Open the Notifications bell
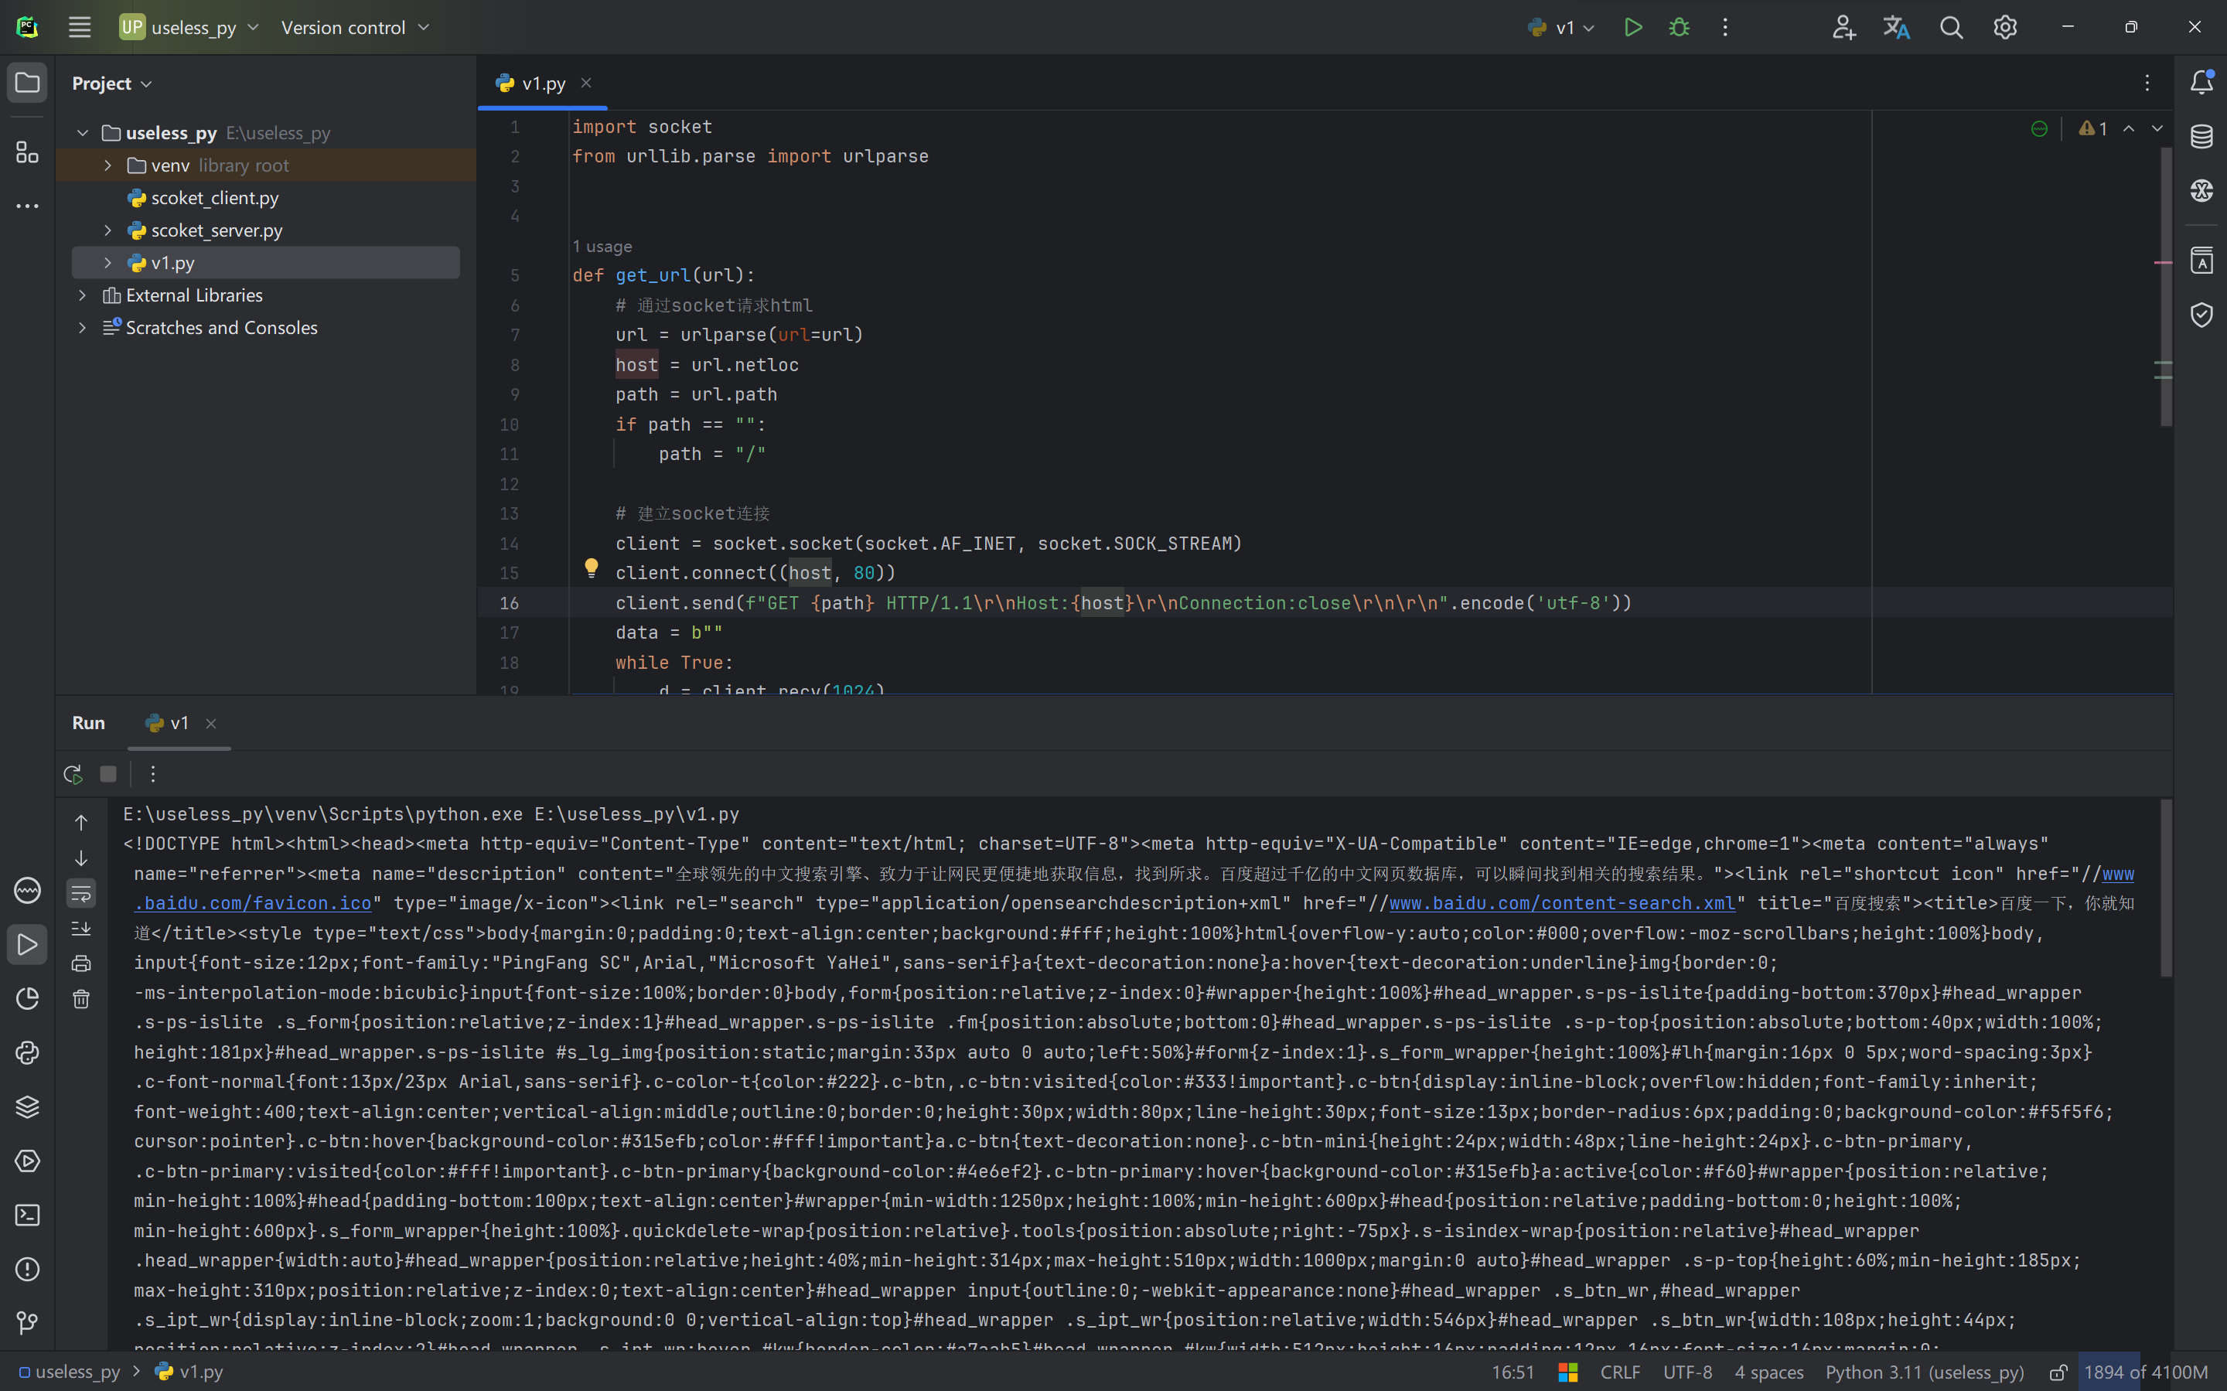This screenshot has width=2227, height=1391. (x=2201, y=83)
